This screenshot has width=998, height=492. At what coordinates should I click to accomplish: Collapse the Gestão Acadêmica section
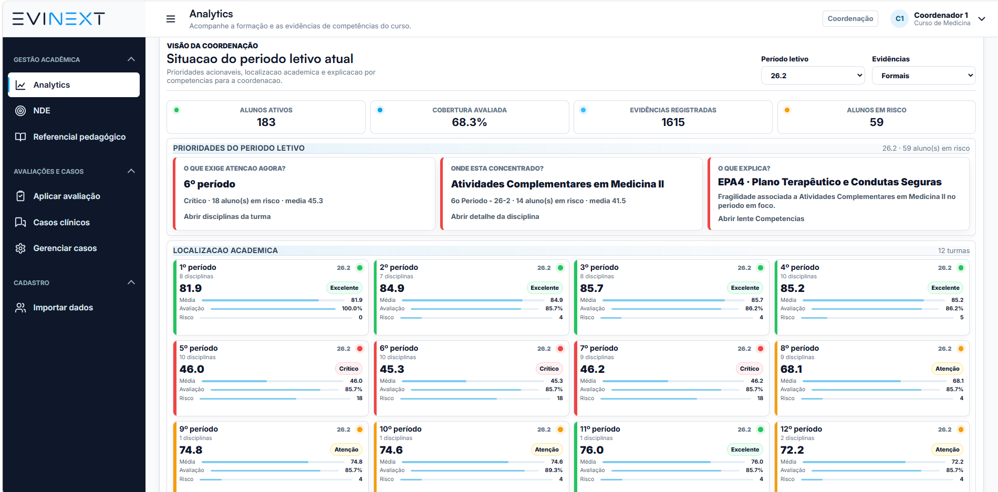[x=131, y=59]
